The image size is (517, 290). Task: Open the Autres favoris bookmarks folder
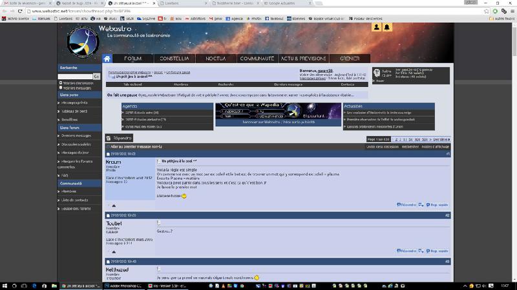tap(501, 19)
